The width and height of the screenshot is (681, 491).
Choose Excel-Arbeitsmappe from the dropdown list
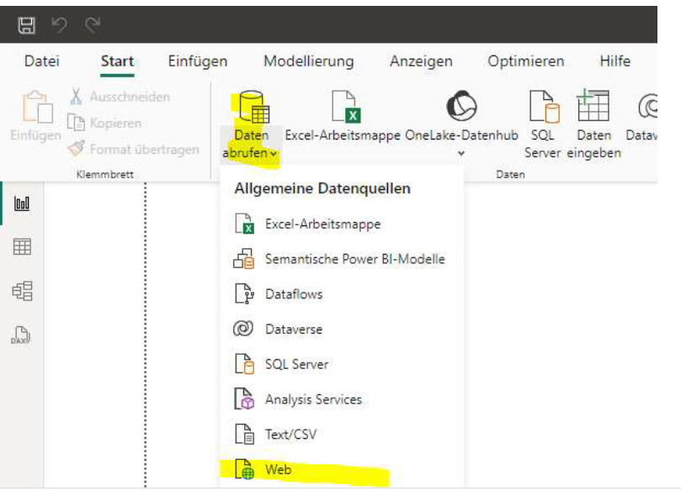coord(342,224)
